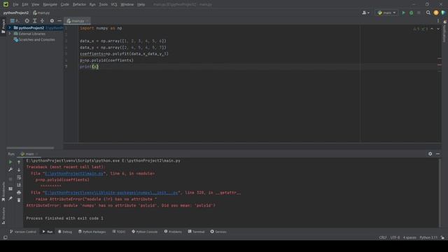Screen dimensions: 448x252
Task: Hide the Project panel with minus icon
Action: click(59, 21)
